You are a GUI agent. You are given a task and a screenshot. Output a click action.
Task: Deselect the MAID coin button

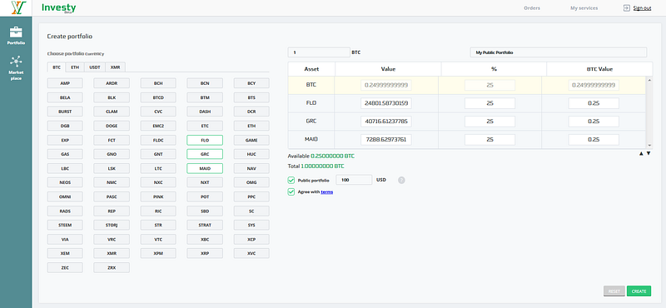[x=205, y=168]
